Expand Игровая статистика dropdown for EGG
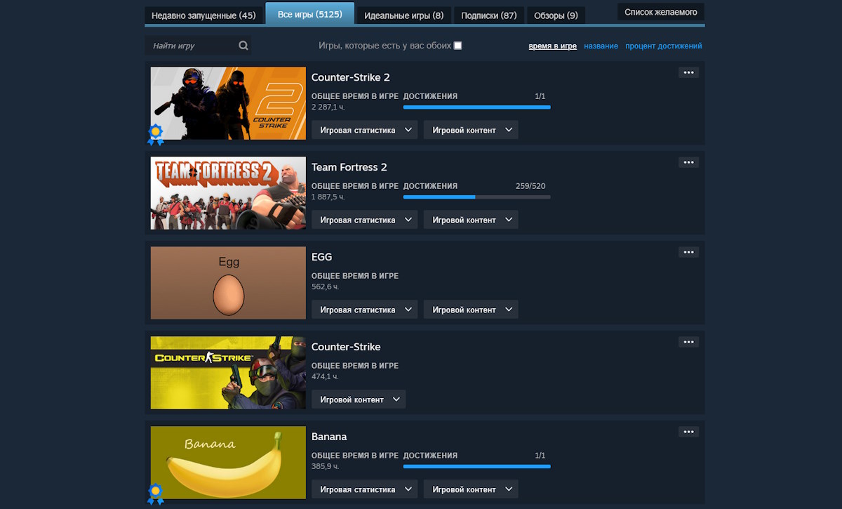The width and height of the screenshot is (842, 509). pyautogui.click(x=365, y=310)
